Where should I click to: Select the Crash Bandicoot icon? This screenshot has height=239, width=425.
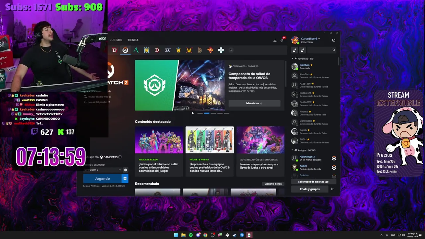tap(210, 50)
